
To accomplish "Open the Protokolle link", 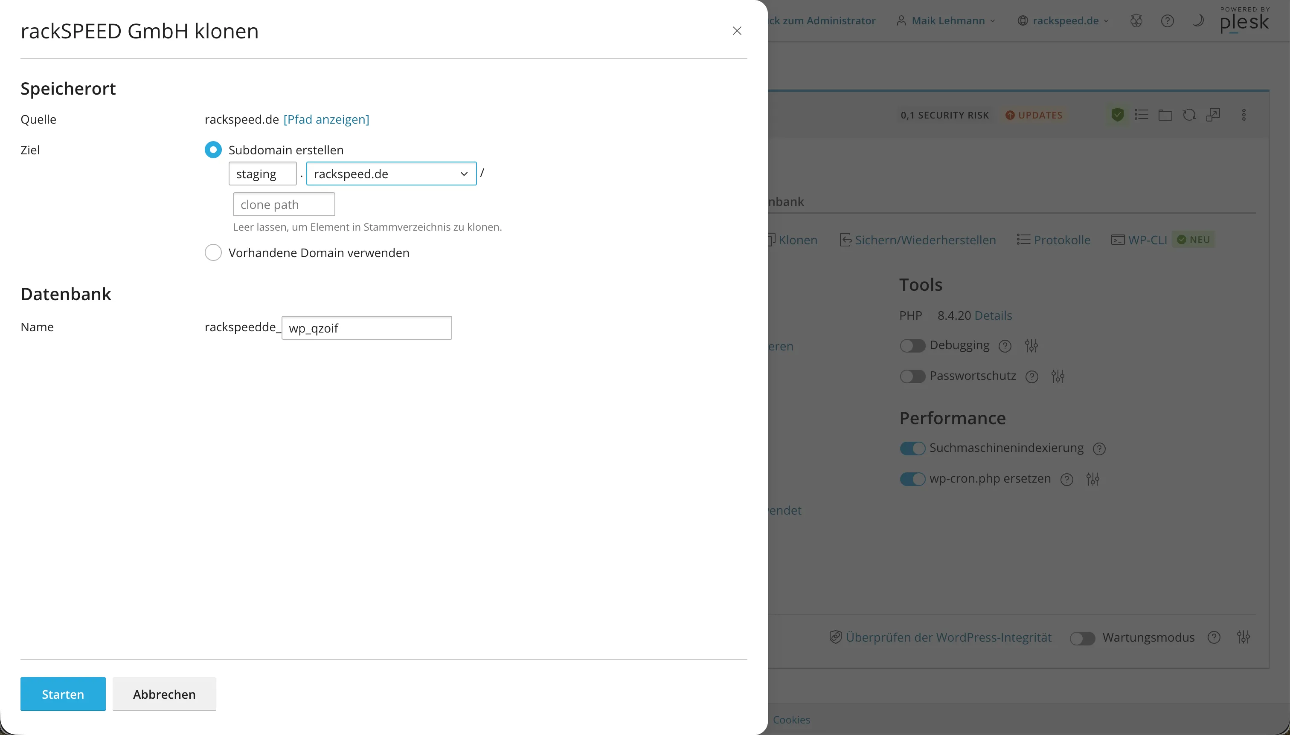I will coord(1062,240).
